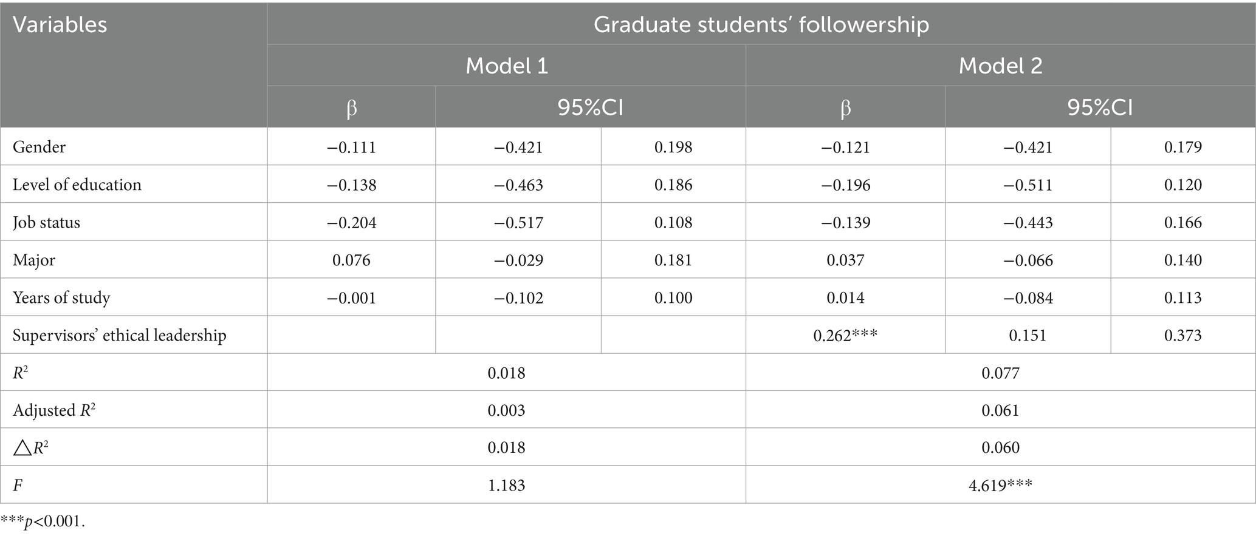Click the Model 2 △R² value 0.060
Screen dimensions: 1256x536
(x=1000, y=447)
